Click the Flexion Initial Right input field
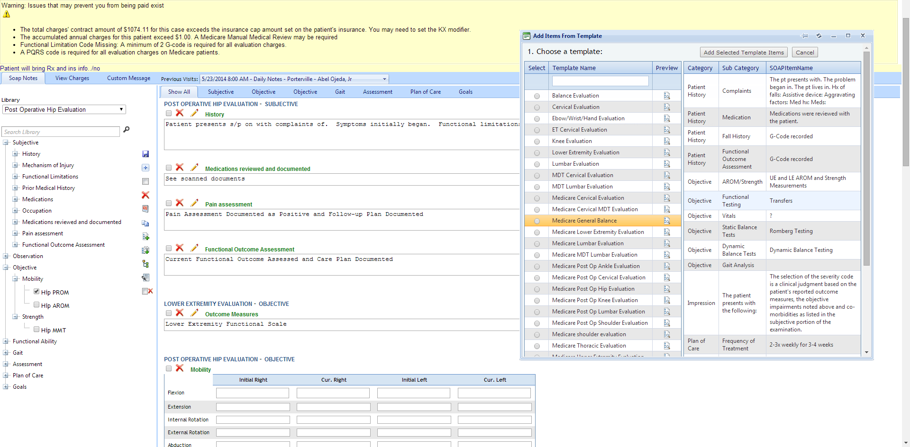This screenshot has height=447, width=910. coord(253,393)
